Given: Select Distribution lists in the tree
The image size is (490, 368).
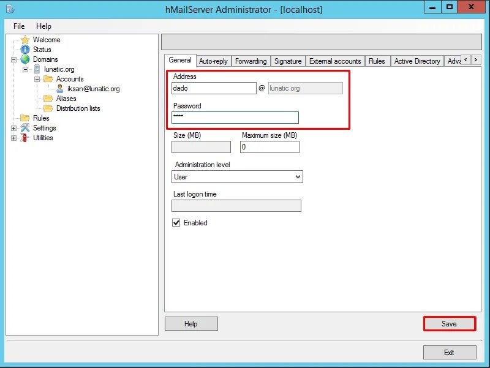Looking at the screenshot, I should coord(78,108).
